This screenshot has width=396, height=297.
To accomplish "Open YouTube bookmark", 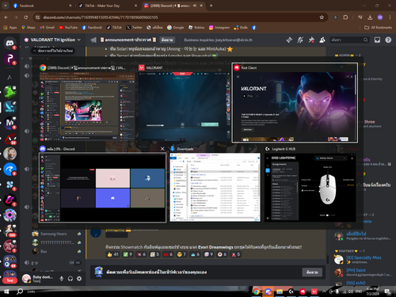I will tap(68, 28).
